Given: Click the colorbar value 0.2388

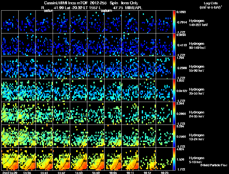Looking at the screenshot, I should (182, 68).
